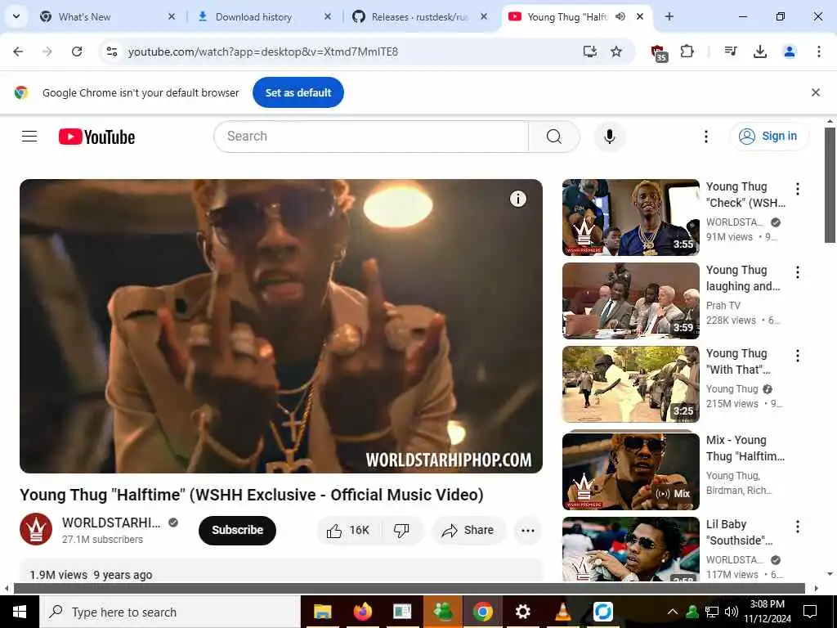Screen dimensions: 837x628
Task: Open options menu for Lil Baby "Southside" video
Action: 798,527
